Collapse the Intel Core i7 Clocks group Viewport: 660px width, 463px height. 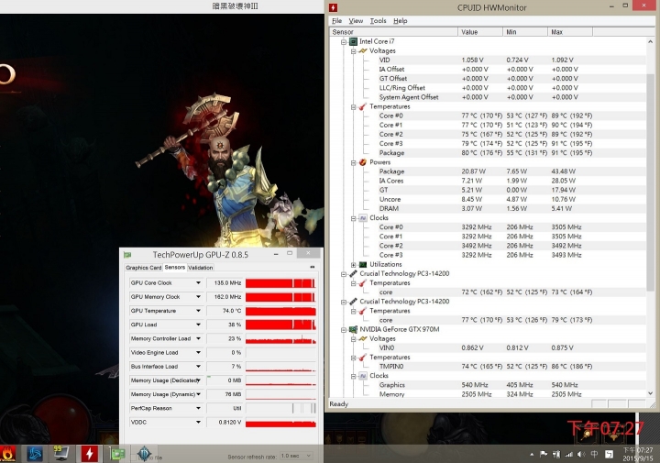[x=353, y=218]
